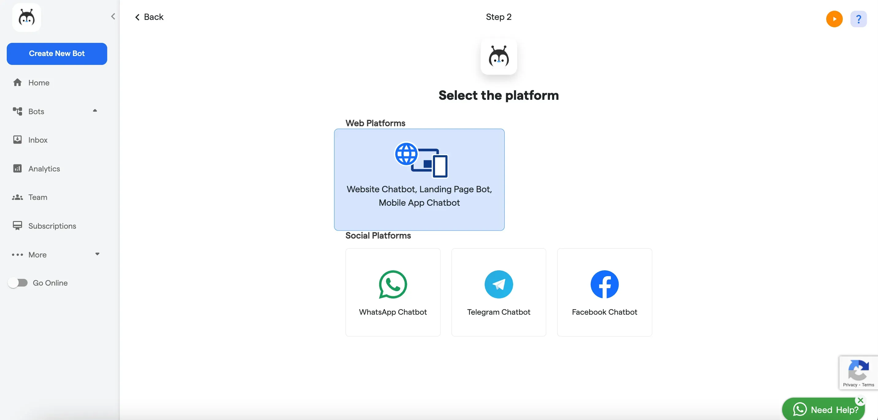
Task: Click the Inbox sidebar icon
Action: coord(17,140)
